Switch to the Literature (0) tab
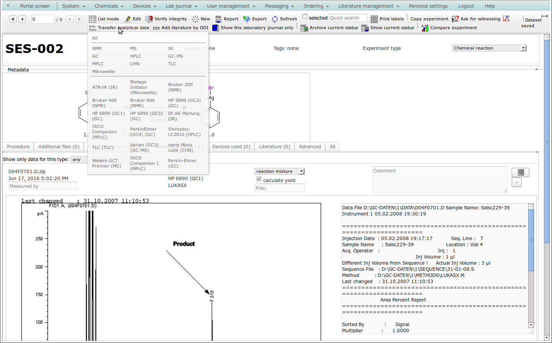Viewport: 552px width, 343px height. coord(274,147)
